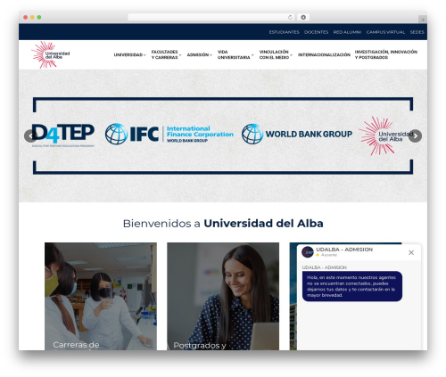Expand the FACULTADES Y CARRERAS menu
Screen dimensions: 446x377
166,54
